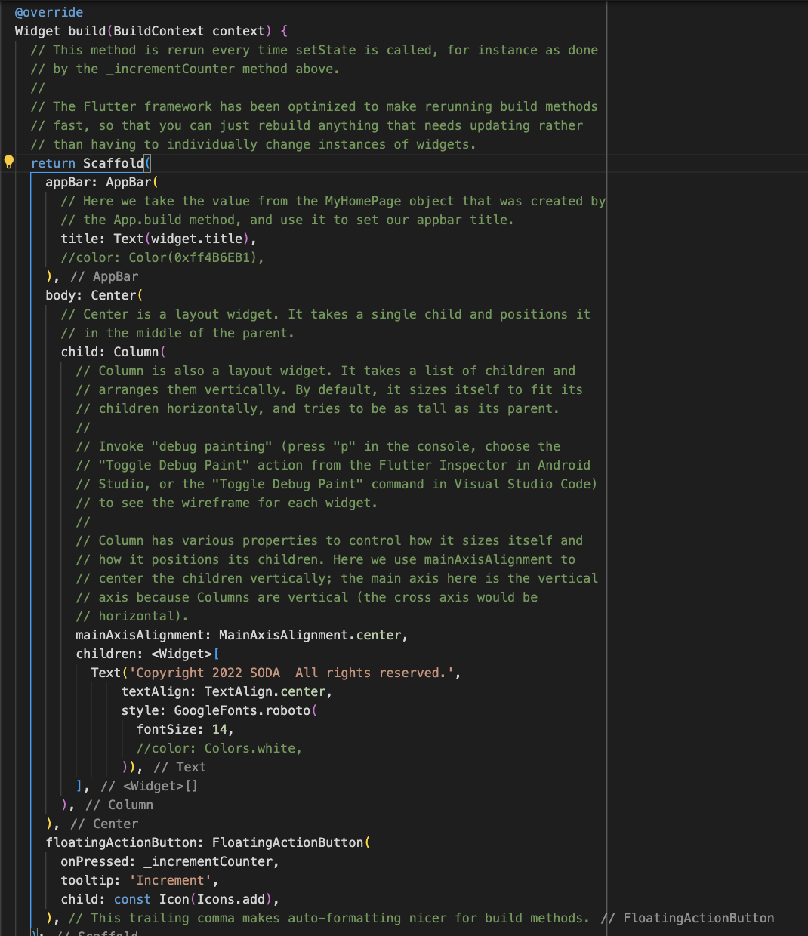
Task: Click 'onPressed: _incrementCounter,' line
Action: (170, 861)
